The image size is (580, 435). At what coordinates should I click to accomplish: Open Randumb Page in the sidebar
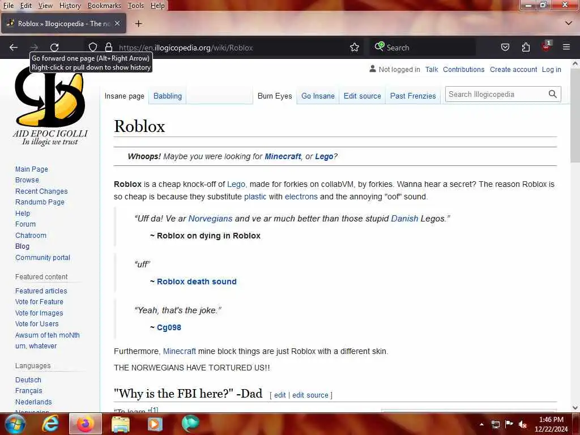40,202
